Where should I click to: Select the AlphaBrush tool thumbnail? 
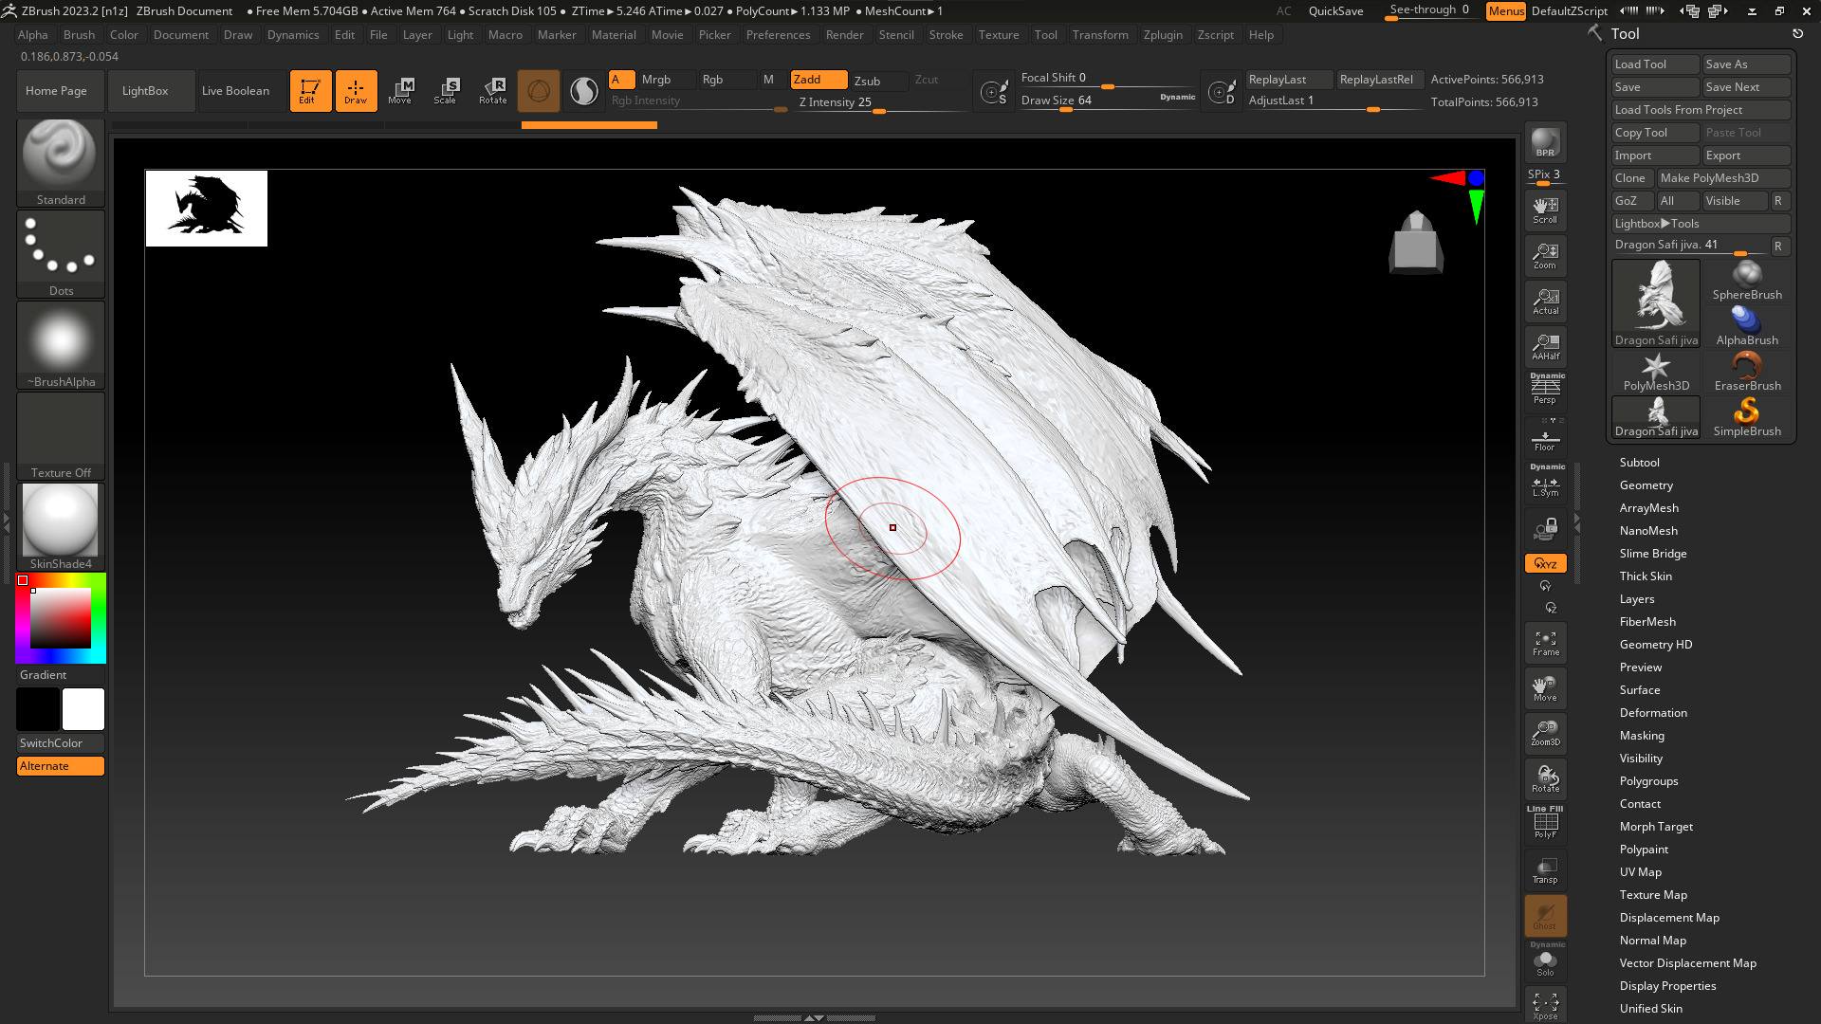click(1747, 326)
